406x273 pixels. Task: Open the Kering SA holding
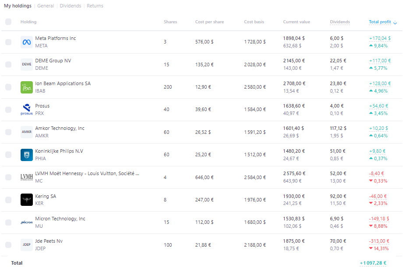tap(46, 196)
